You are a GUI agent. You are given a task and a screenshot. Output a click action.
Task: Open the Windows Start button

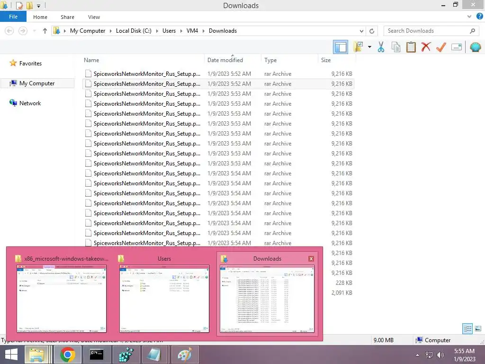11,355
